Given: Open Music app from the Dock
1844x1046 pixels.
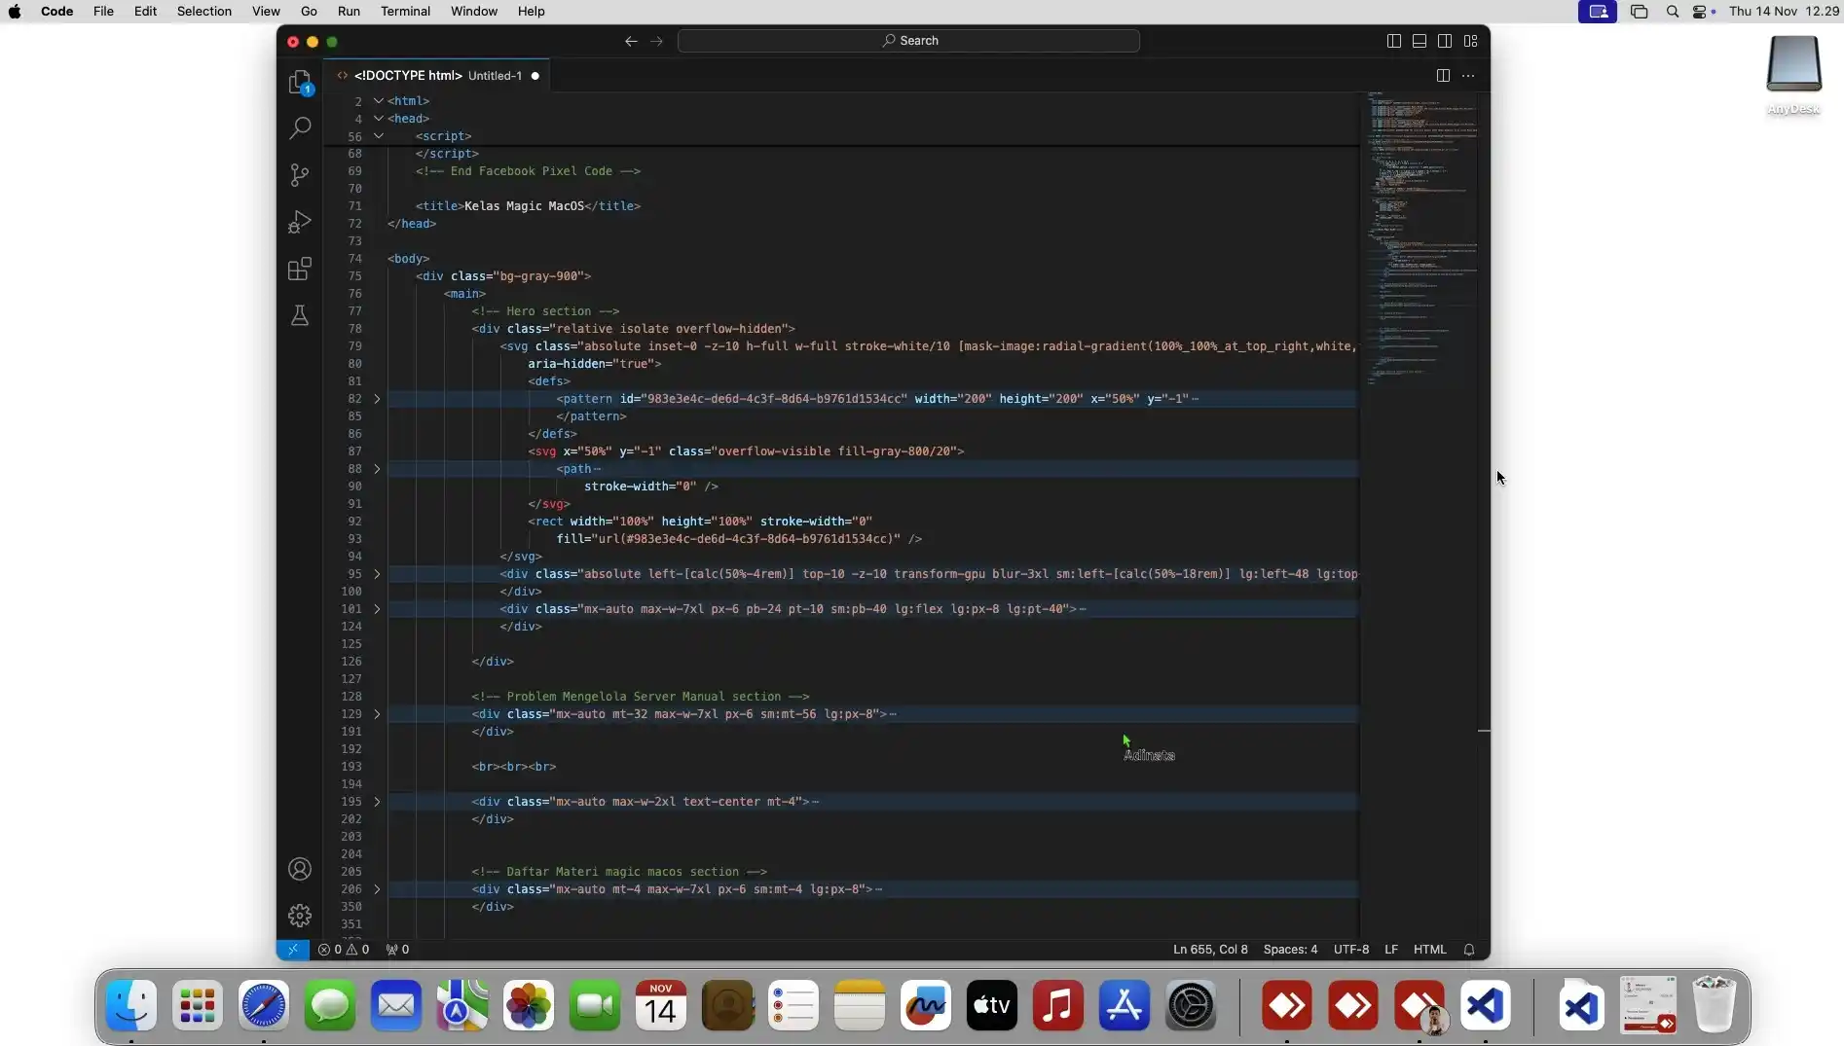Looking at the screenshot, I should tap(1058, 1005).
